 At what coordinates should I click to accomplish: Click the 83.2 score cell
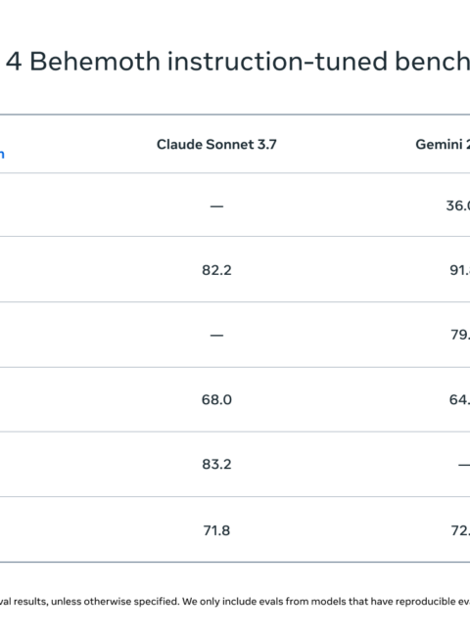point(216,464)
